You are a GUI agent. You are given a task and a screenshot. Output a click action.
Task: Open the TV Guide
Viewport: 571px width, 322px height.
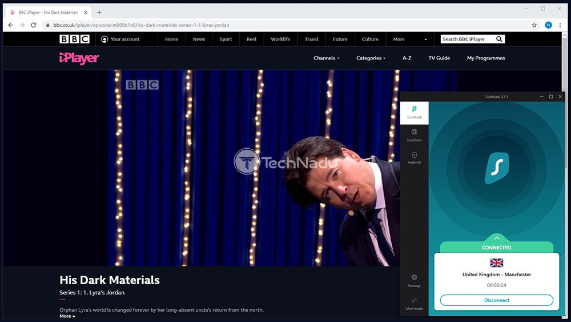(x=439, y=58)
